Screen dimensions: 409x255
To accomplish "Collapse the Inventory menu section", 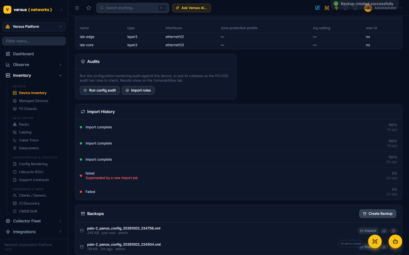I will coord(34,75).
